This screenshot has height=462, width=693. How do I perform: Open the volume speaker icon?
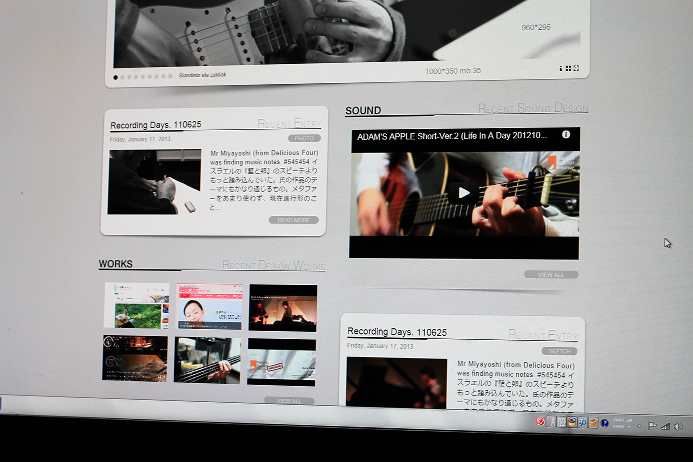(x=679, y=426)
